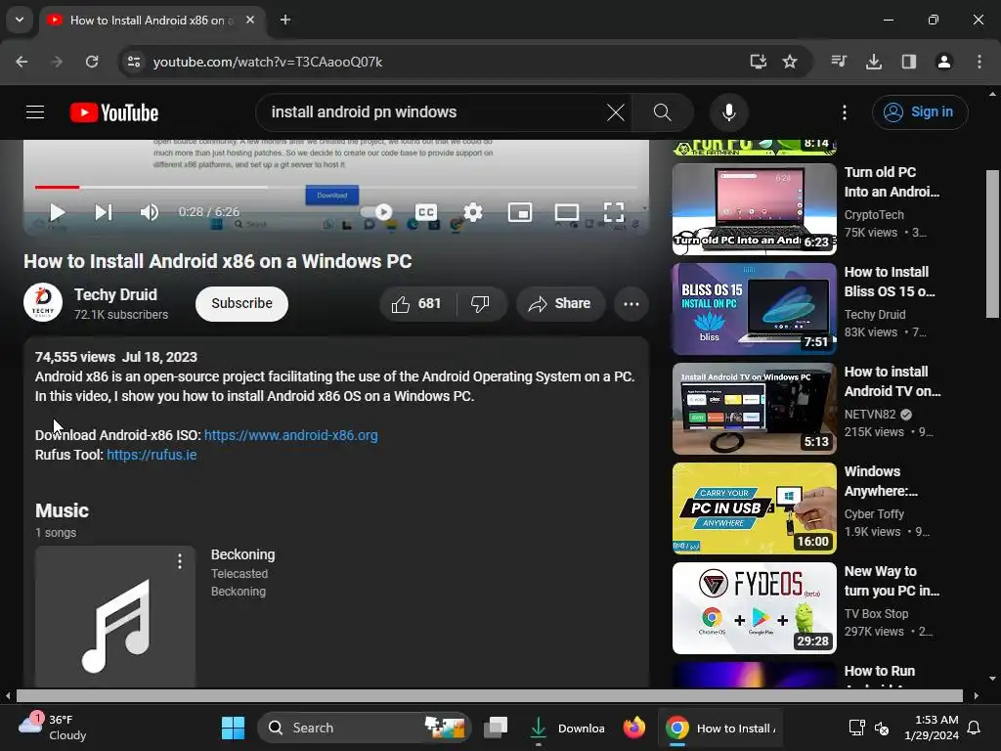Screen dimensions: 1001x751
Task: Open 'Windows Anywhere' video title
Action: [883, 481]
